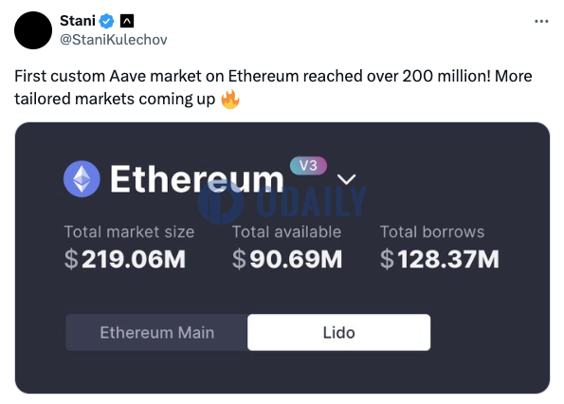The width and height of the screenshot is (564, 404).
Task: Select the Lido market tab
Action: tap(338, 333)
